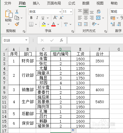
Task: Decrease font size with smaller A
Action: [61, 18]
